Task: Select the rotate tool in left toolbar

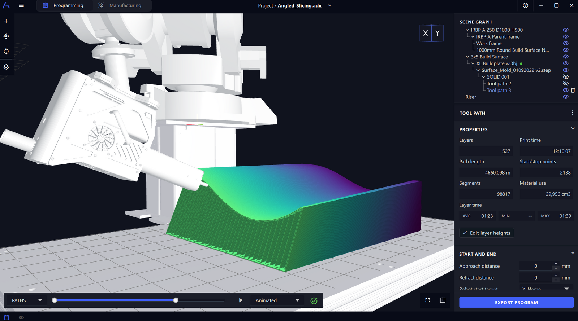Action: click(x=6, y=52)
